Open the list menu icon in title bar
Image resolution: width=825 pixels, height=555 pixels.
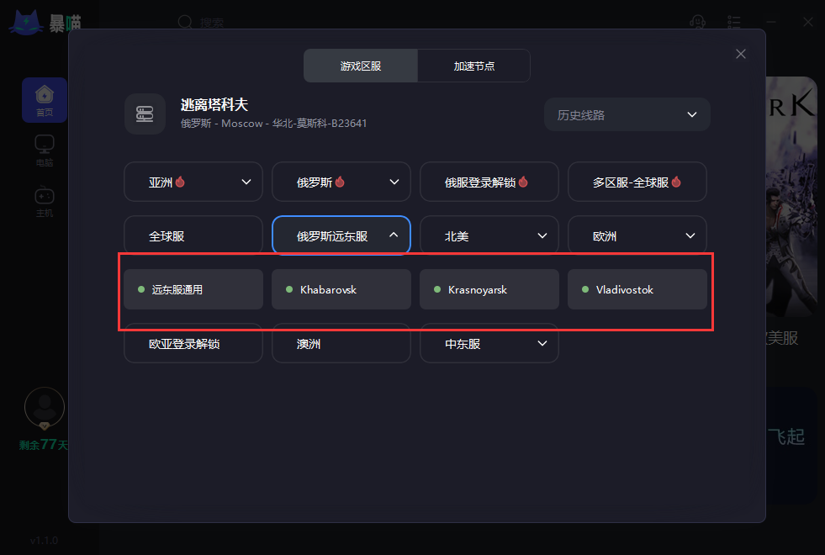(734, 22)
